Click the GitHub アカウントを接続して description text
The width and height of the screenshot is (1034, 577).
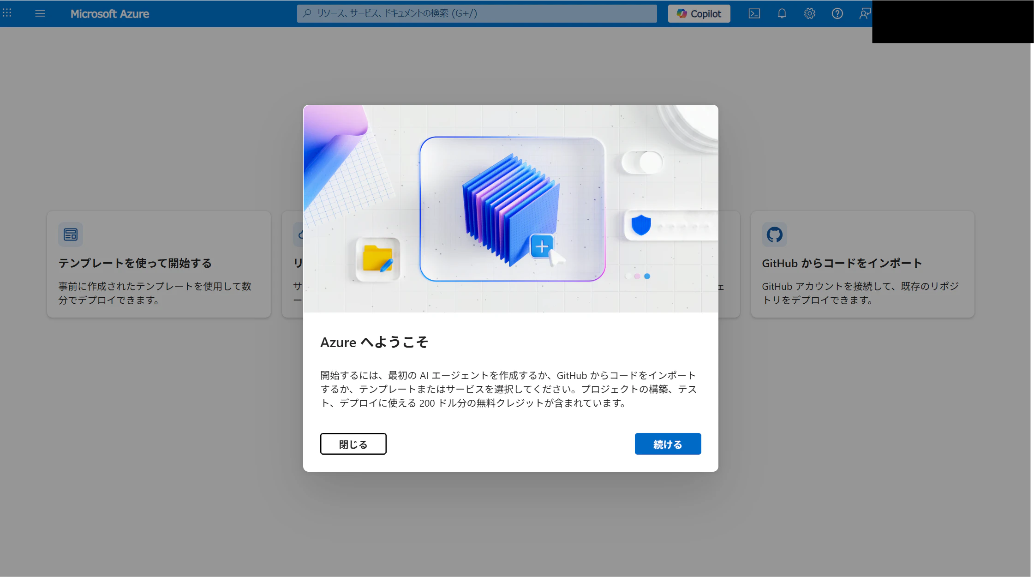click(x=860, y=293)
